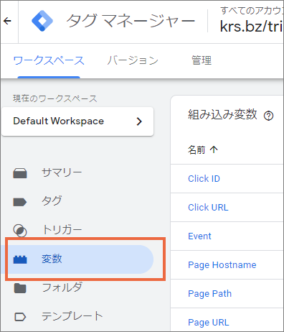The height and width of the screenshot is (332, 284).
Task: Click the krs.bz container name
Action: 252,27
